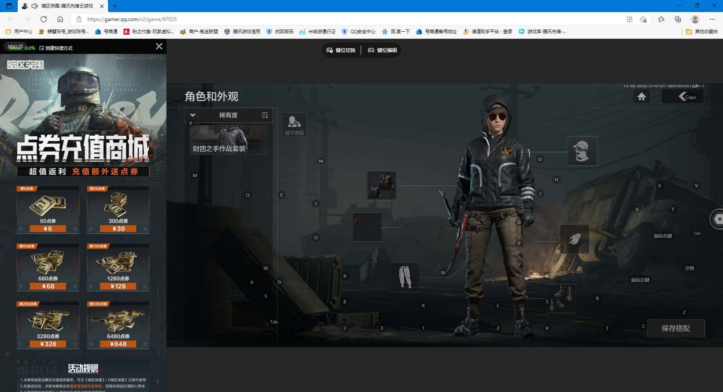Open a new browser tab
Image resolution: width=723 pixels, height=392 pixels.
pyautogui.click(x=115, y=6)
